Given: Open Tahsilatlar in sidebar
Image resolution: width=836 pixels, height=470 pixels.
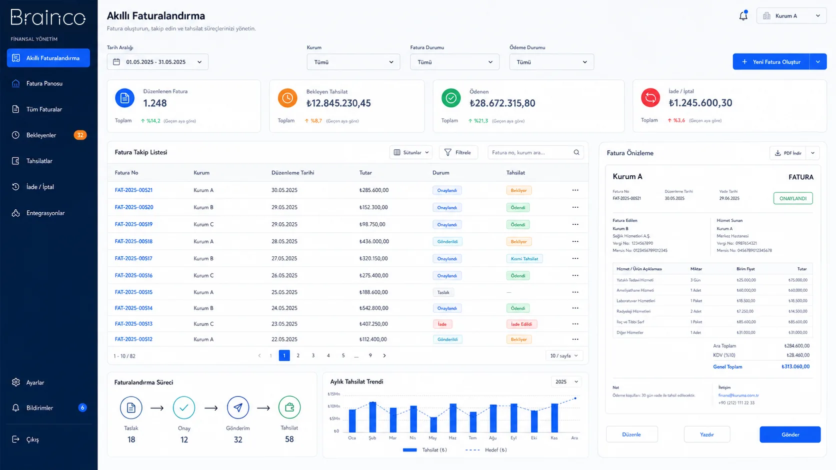Looking at the screenshot, I should click(48, 161).
